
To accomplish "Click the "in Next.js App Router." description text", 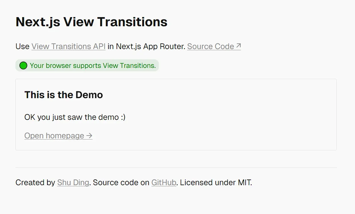I will [146, 47].
